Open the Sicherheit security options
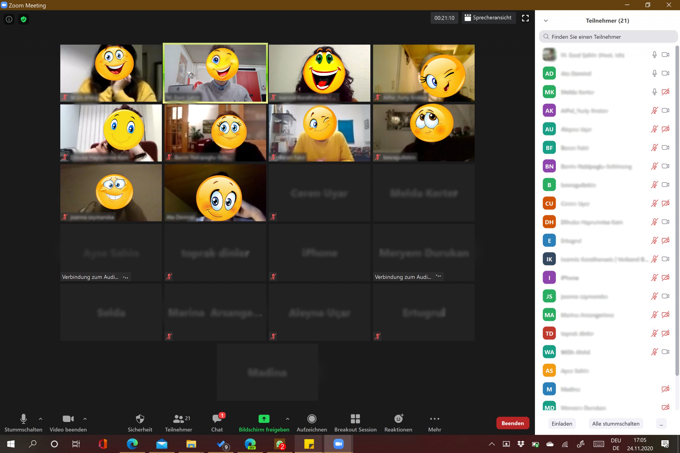The width and height of the screenshot is (680, 453). point(140,423)
